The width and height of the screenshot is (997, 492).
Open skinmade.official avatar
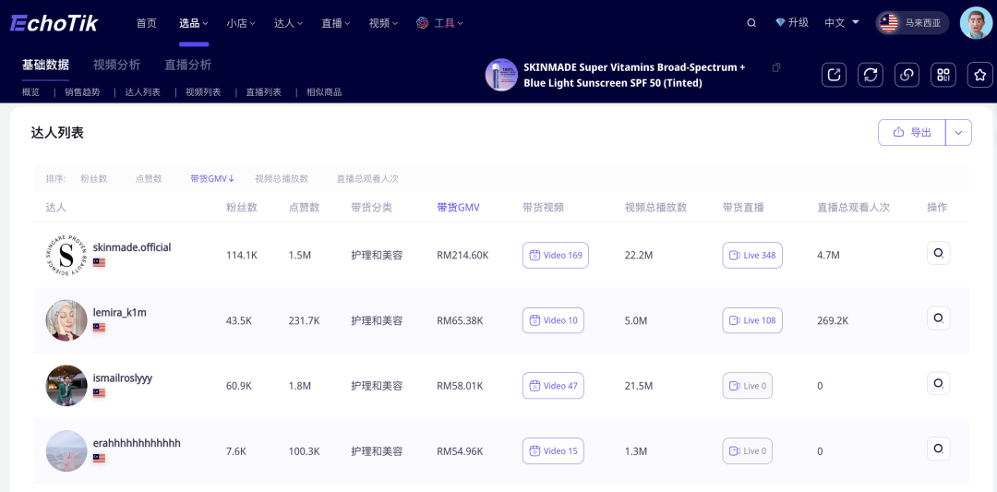point(66,255)
